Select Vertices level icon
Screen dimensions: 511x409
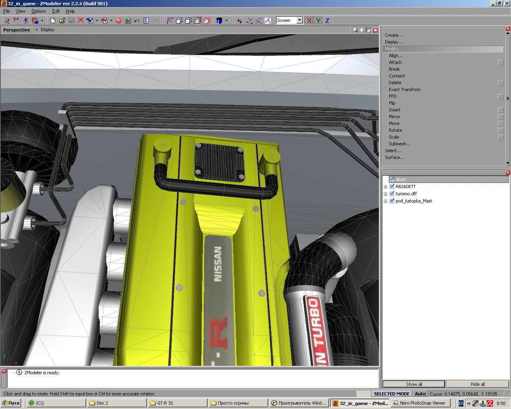coord(170,20)
